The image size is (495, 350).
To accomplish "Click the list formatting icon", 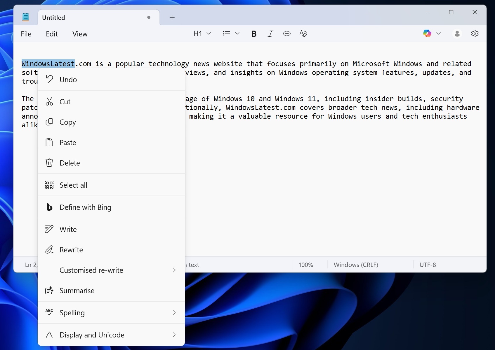I will pos(226,34).
